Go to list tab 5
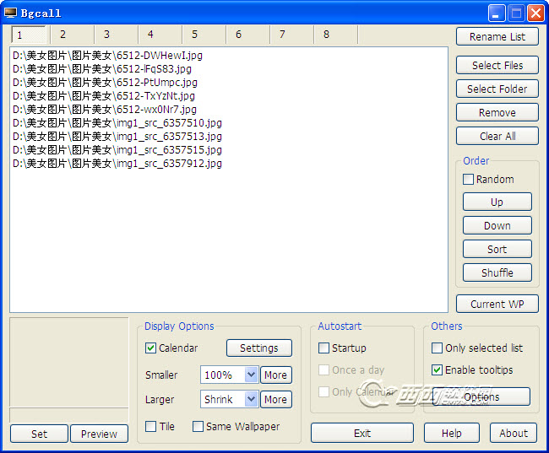The height and width of the screenshot is (453, 549). (x=204, y=35)
